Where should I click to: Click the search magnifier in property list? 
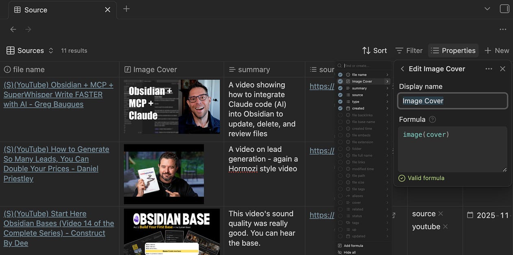(x=340, y=65)
